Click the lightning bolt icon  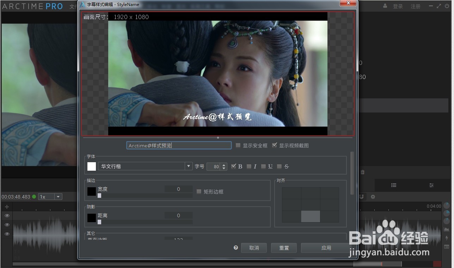(447, 238)
